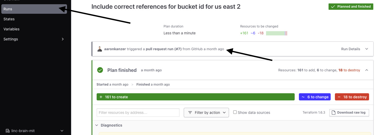
Task: Click the plus icon on the create bar
Action: [x=101, y=97]
